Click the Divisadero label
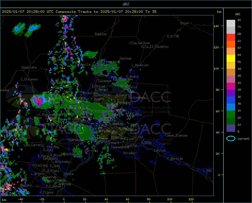This screenshot has height=203, width=252. pyautogui.click(x=137, y=97)
